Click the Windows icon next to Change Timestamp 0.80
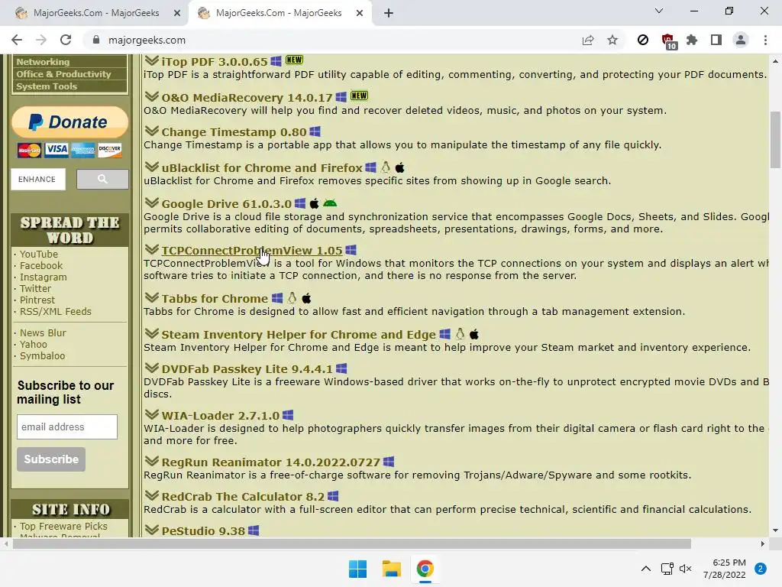Viewport: 782px width, 587px height. click(x=315, y=131)
